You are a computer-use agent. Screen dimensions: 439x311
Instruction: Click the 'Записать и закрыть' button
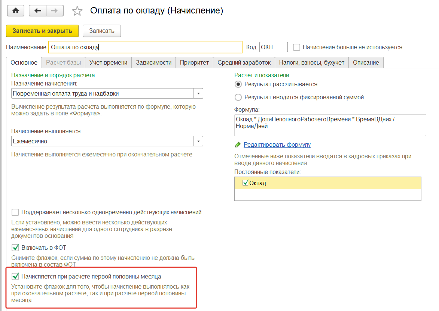42,31
